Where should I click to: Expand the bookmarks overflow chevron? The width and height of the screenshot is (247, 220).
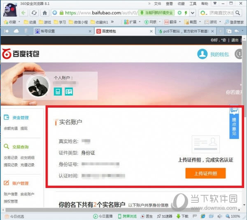pos(112,22)
